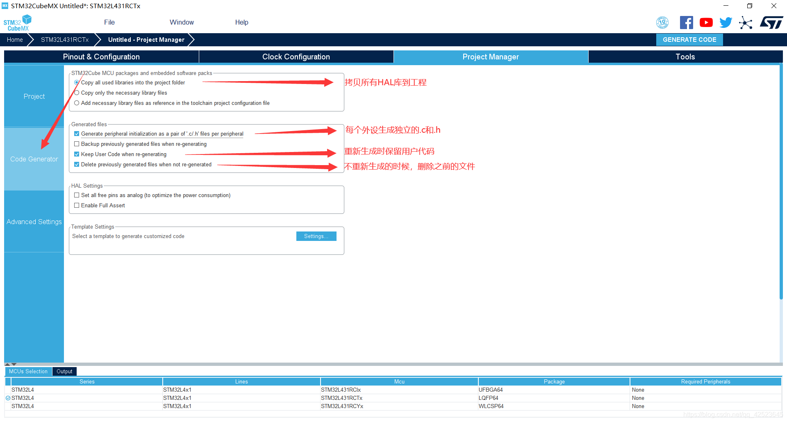Select 'Copy only the necessary library files'
Screen dimensions: 787x422
click(x=77, y=93)
